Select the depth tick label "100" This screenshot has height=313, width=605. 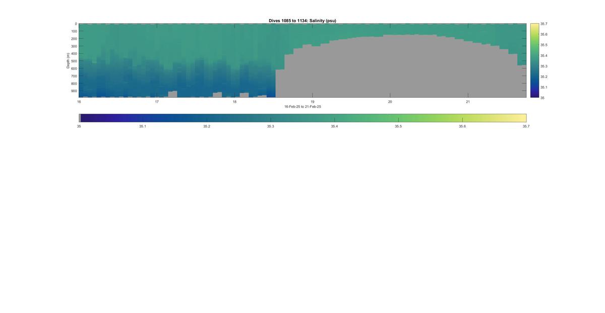coord(74,31)
